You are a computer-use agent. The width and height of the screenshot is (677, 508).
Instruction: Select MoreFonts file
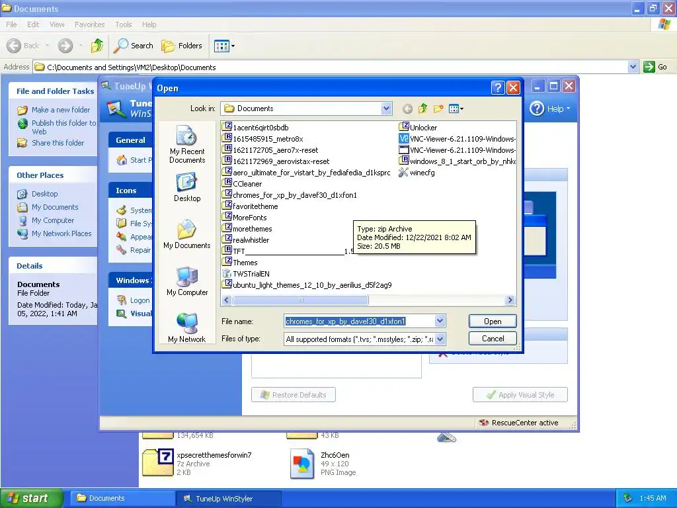tap(245, 217)
